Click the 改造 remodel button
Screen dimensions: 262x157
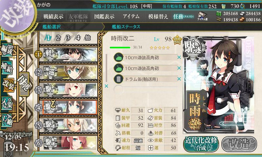coord(239,144)
